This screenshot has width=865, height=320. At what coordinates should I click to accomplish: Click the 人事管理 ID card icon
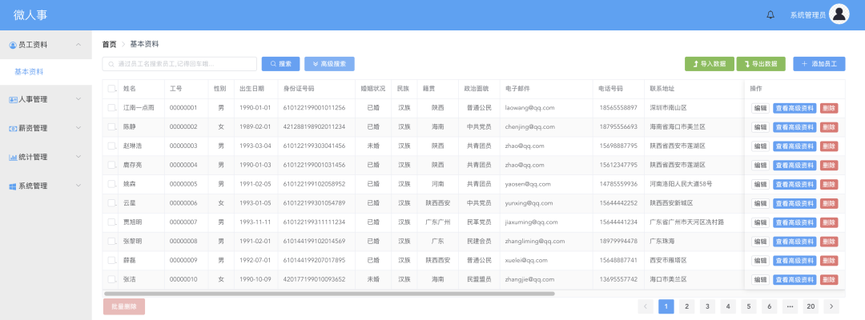coord(14,100)
